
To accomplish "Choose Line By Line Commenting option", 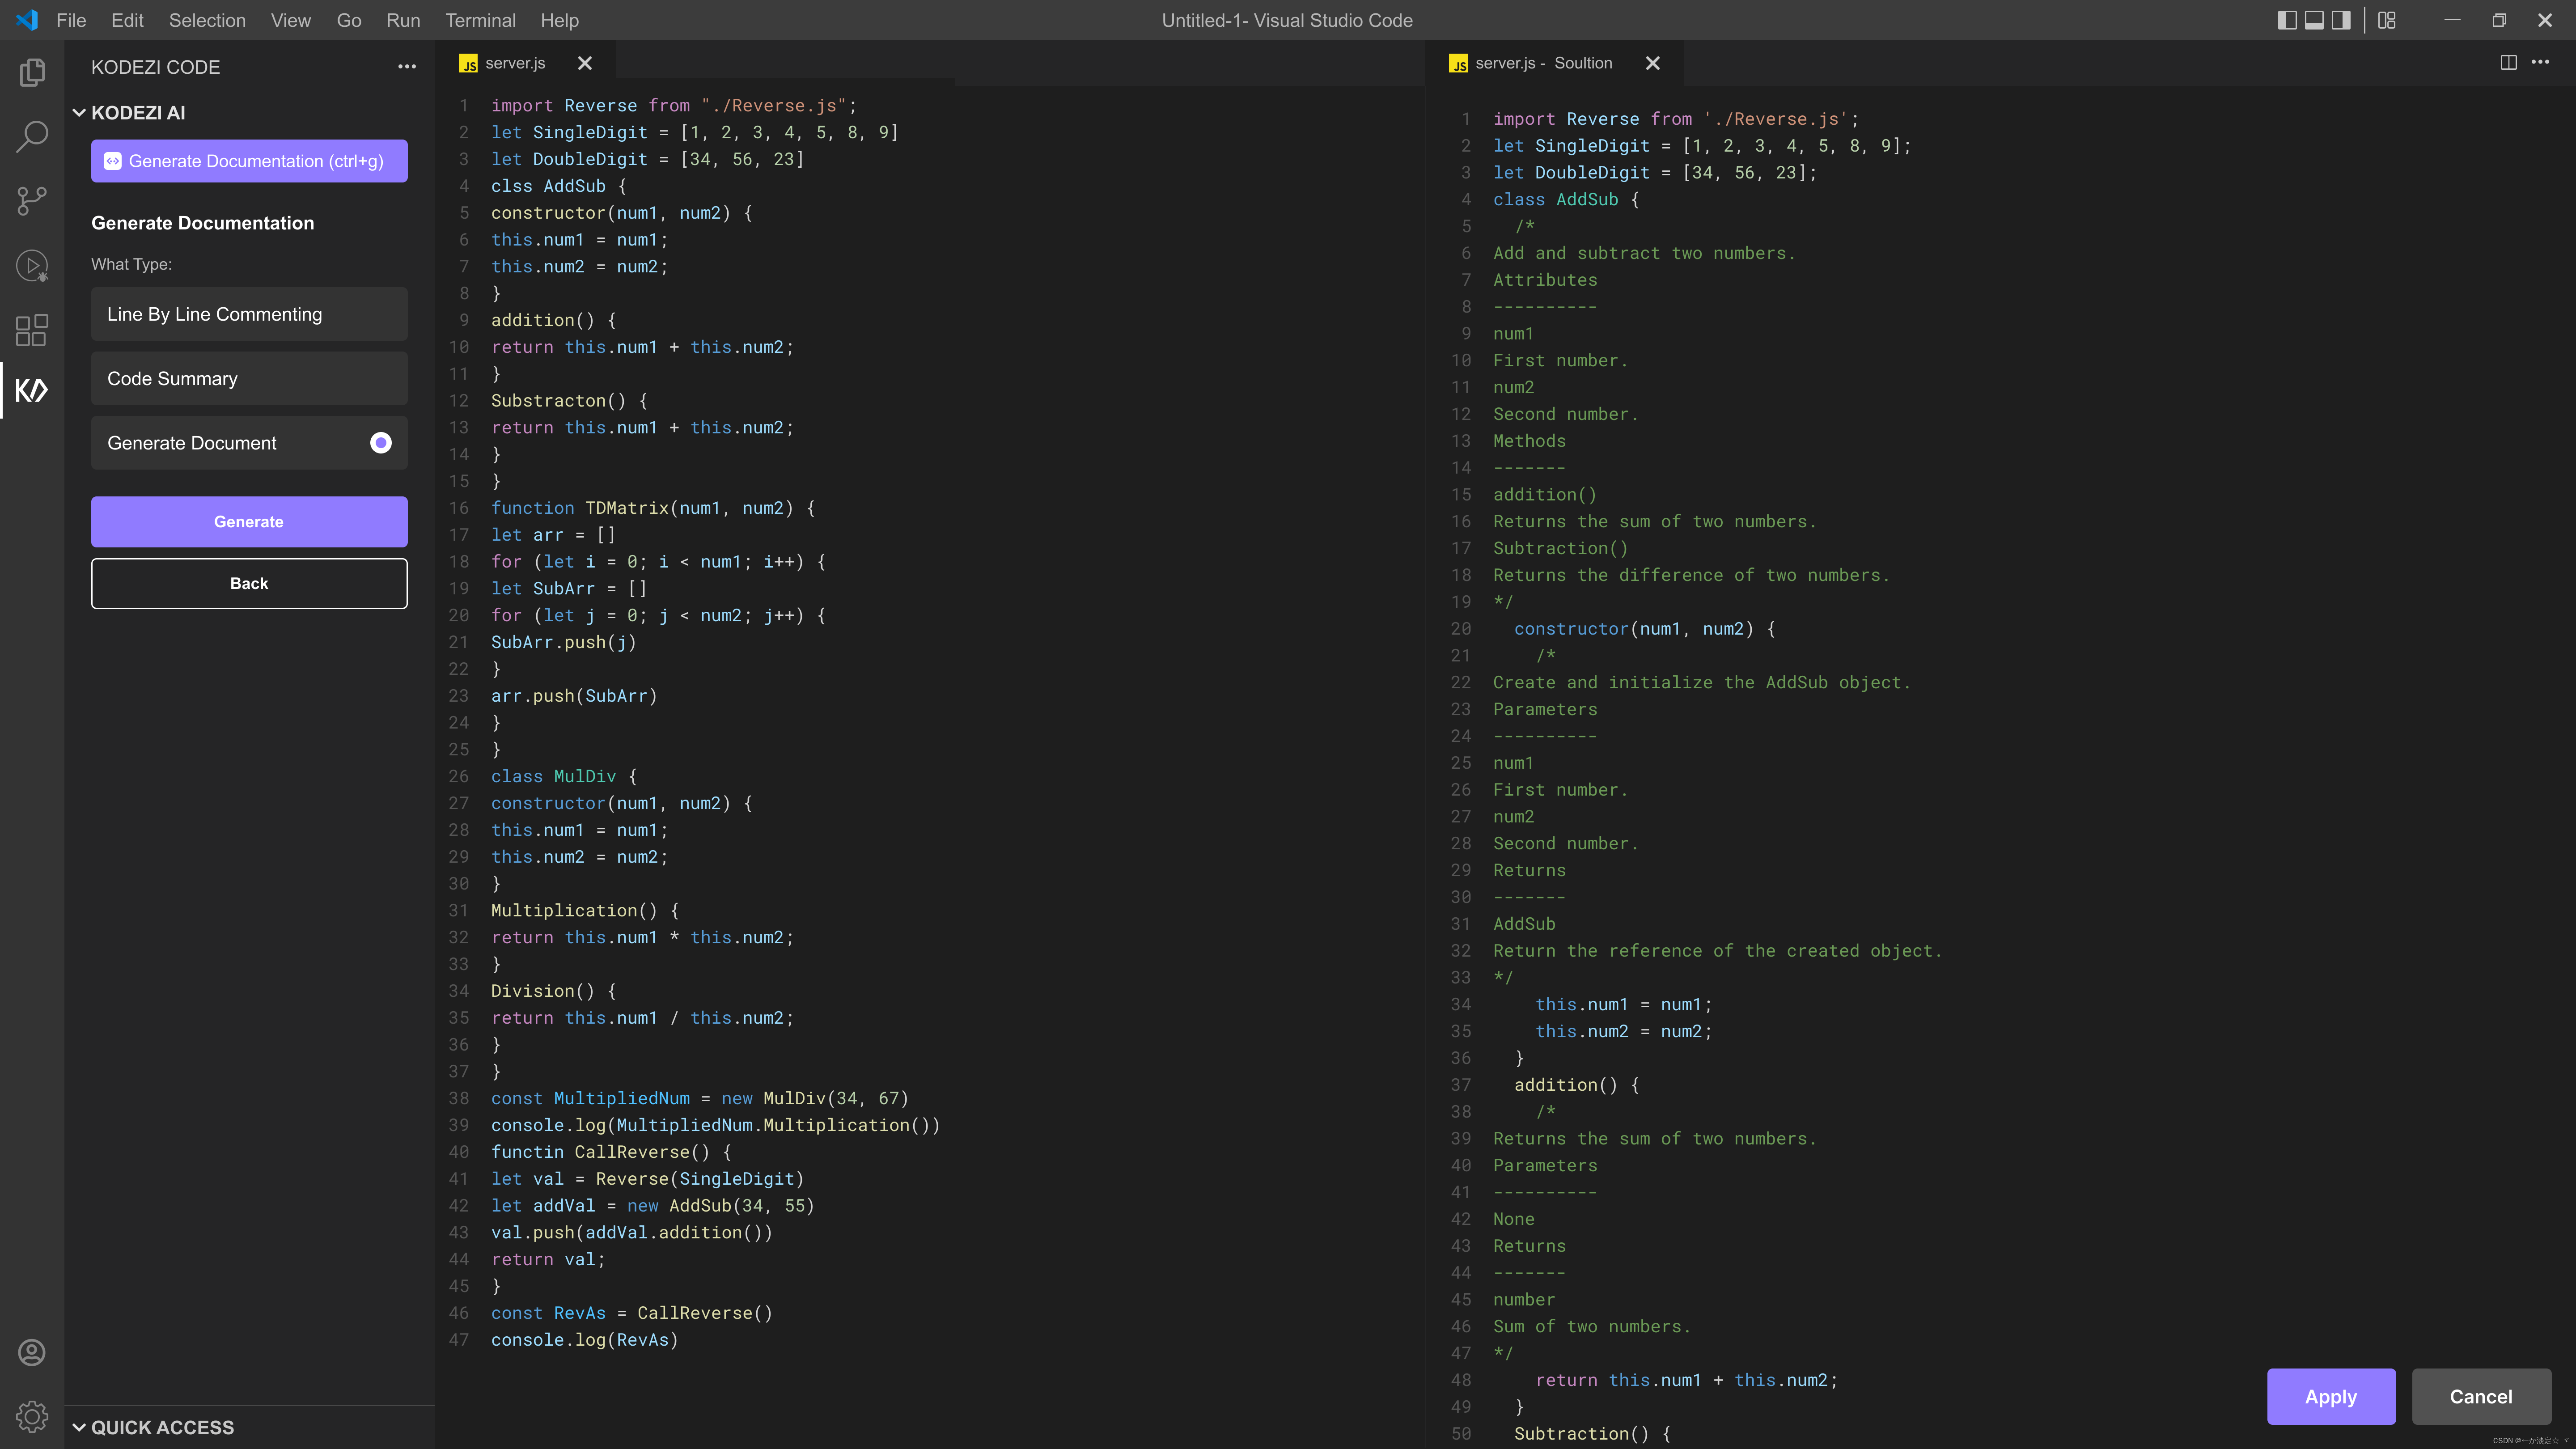I will coord(249,314).
